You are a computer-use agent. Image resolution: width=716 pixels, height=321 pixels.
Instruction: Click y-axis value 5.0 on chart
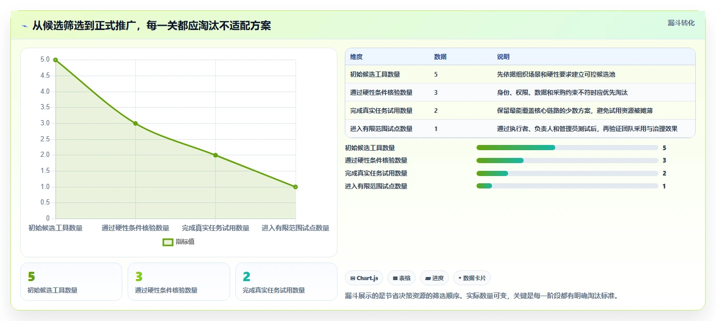click(x=45, y=60)
